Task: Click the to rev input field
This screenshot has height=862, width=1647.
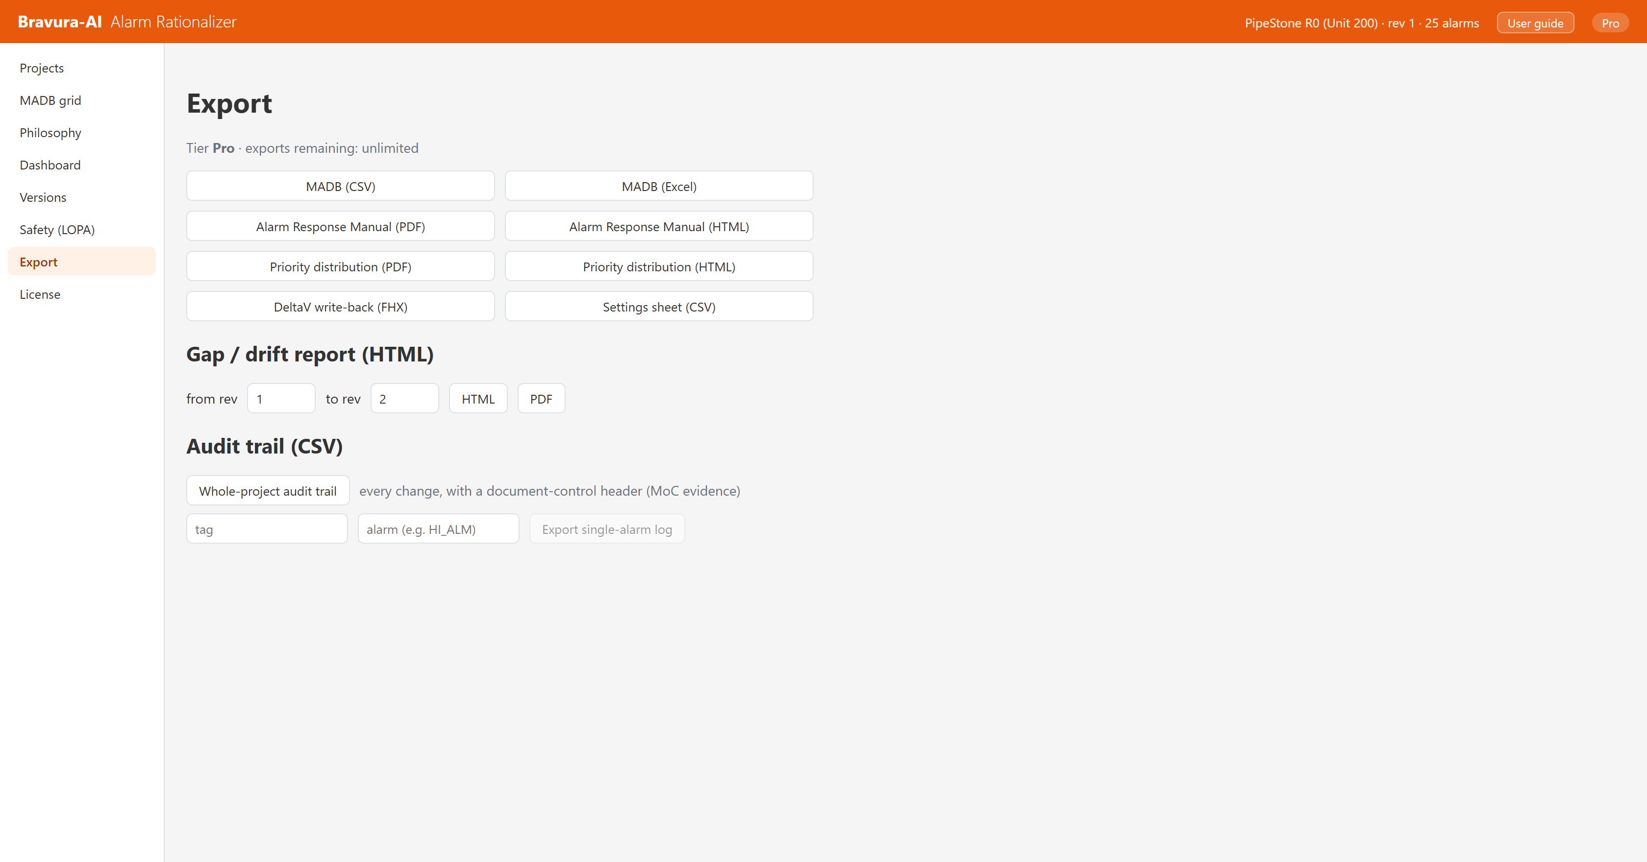Action: click(x=405, y=399)
